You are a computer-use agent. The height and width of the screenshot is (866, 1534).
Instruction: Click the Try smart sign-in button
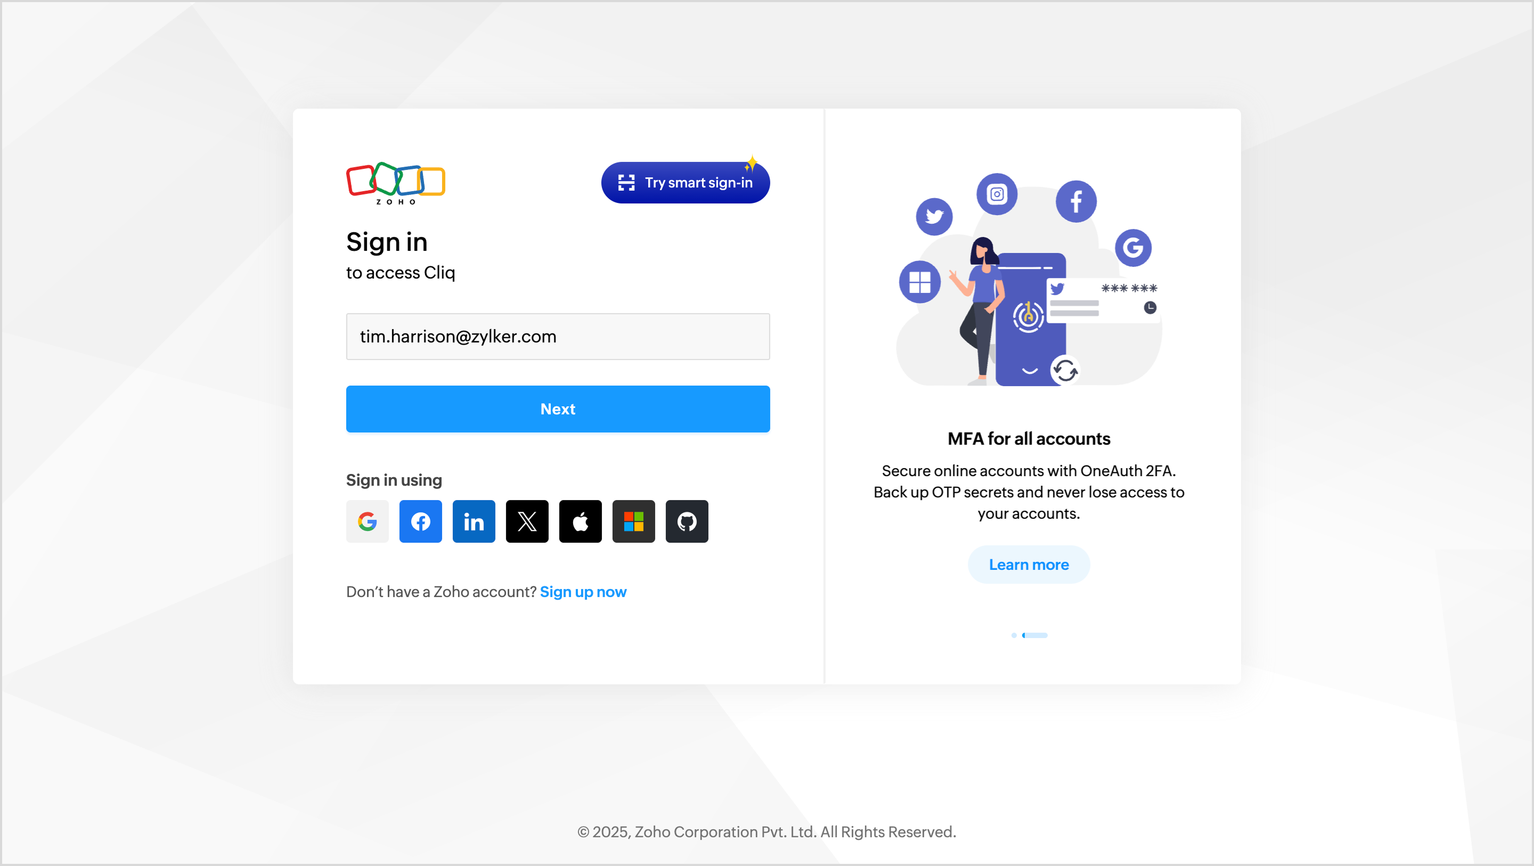click(x=686, y=183)
